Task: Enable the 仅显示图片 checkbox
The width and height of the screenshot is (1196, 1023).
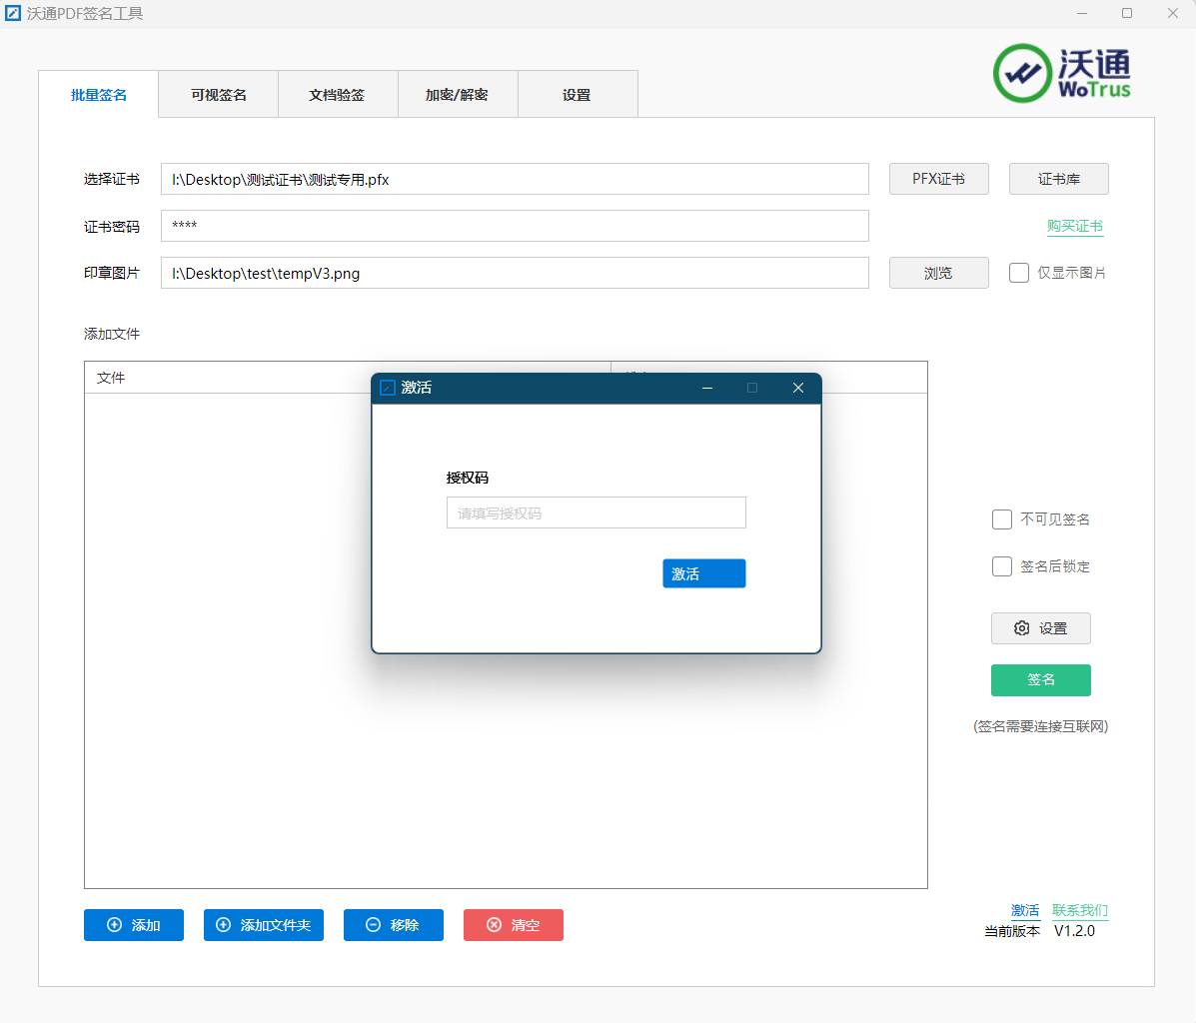Action: (1019, 273)
